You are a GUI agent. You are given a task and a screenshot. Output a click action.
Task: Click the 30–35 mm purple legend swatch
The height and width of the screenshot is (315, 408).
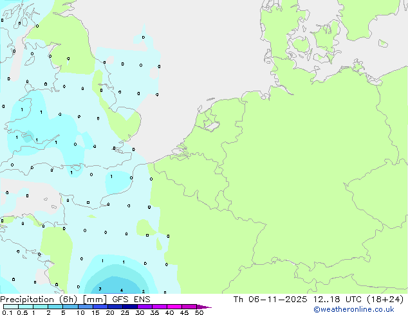click(x=145, y=307)
